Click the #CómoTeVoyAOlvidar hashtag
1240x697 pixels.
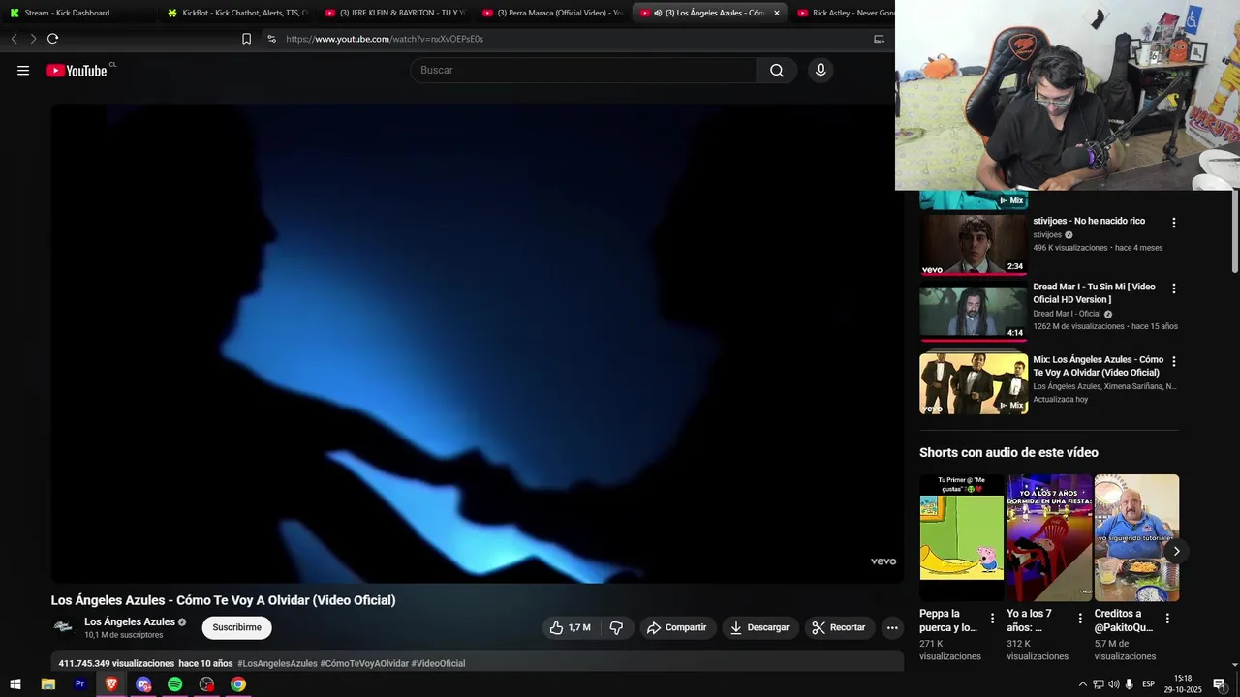coord(364,663)
